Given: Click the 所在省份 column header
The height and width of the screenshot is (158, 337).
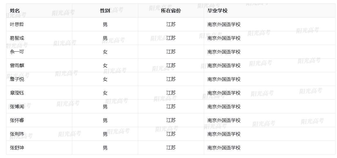Looking at the screenshot, I should pos(171,11).
